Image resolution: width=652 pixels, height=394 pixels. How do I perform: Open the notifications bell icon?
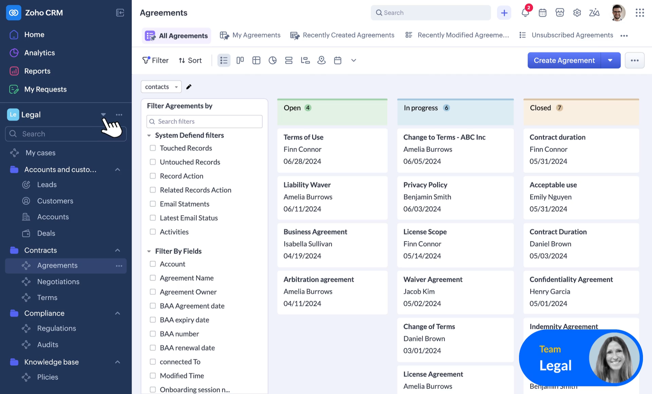click(525, 13)
